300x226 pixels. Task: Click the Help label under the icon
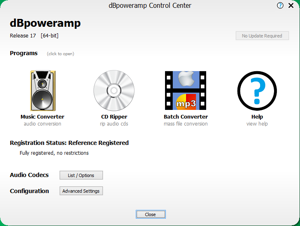pos(257,117)
